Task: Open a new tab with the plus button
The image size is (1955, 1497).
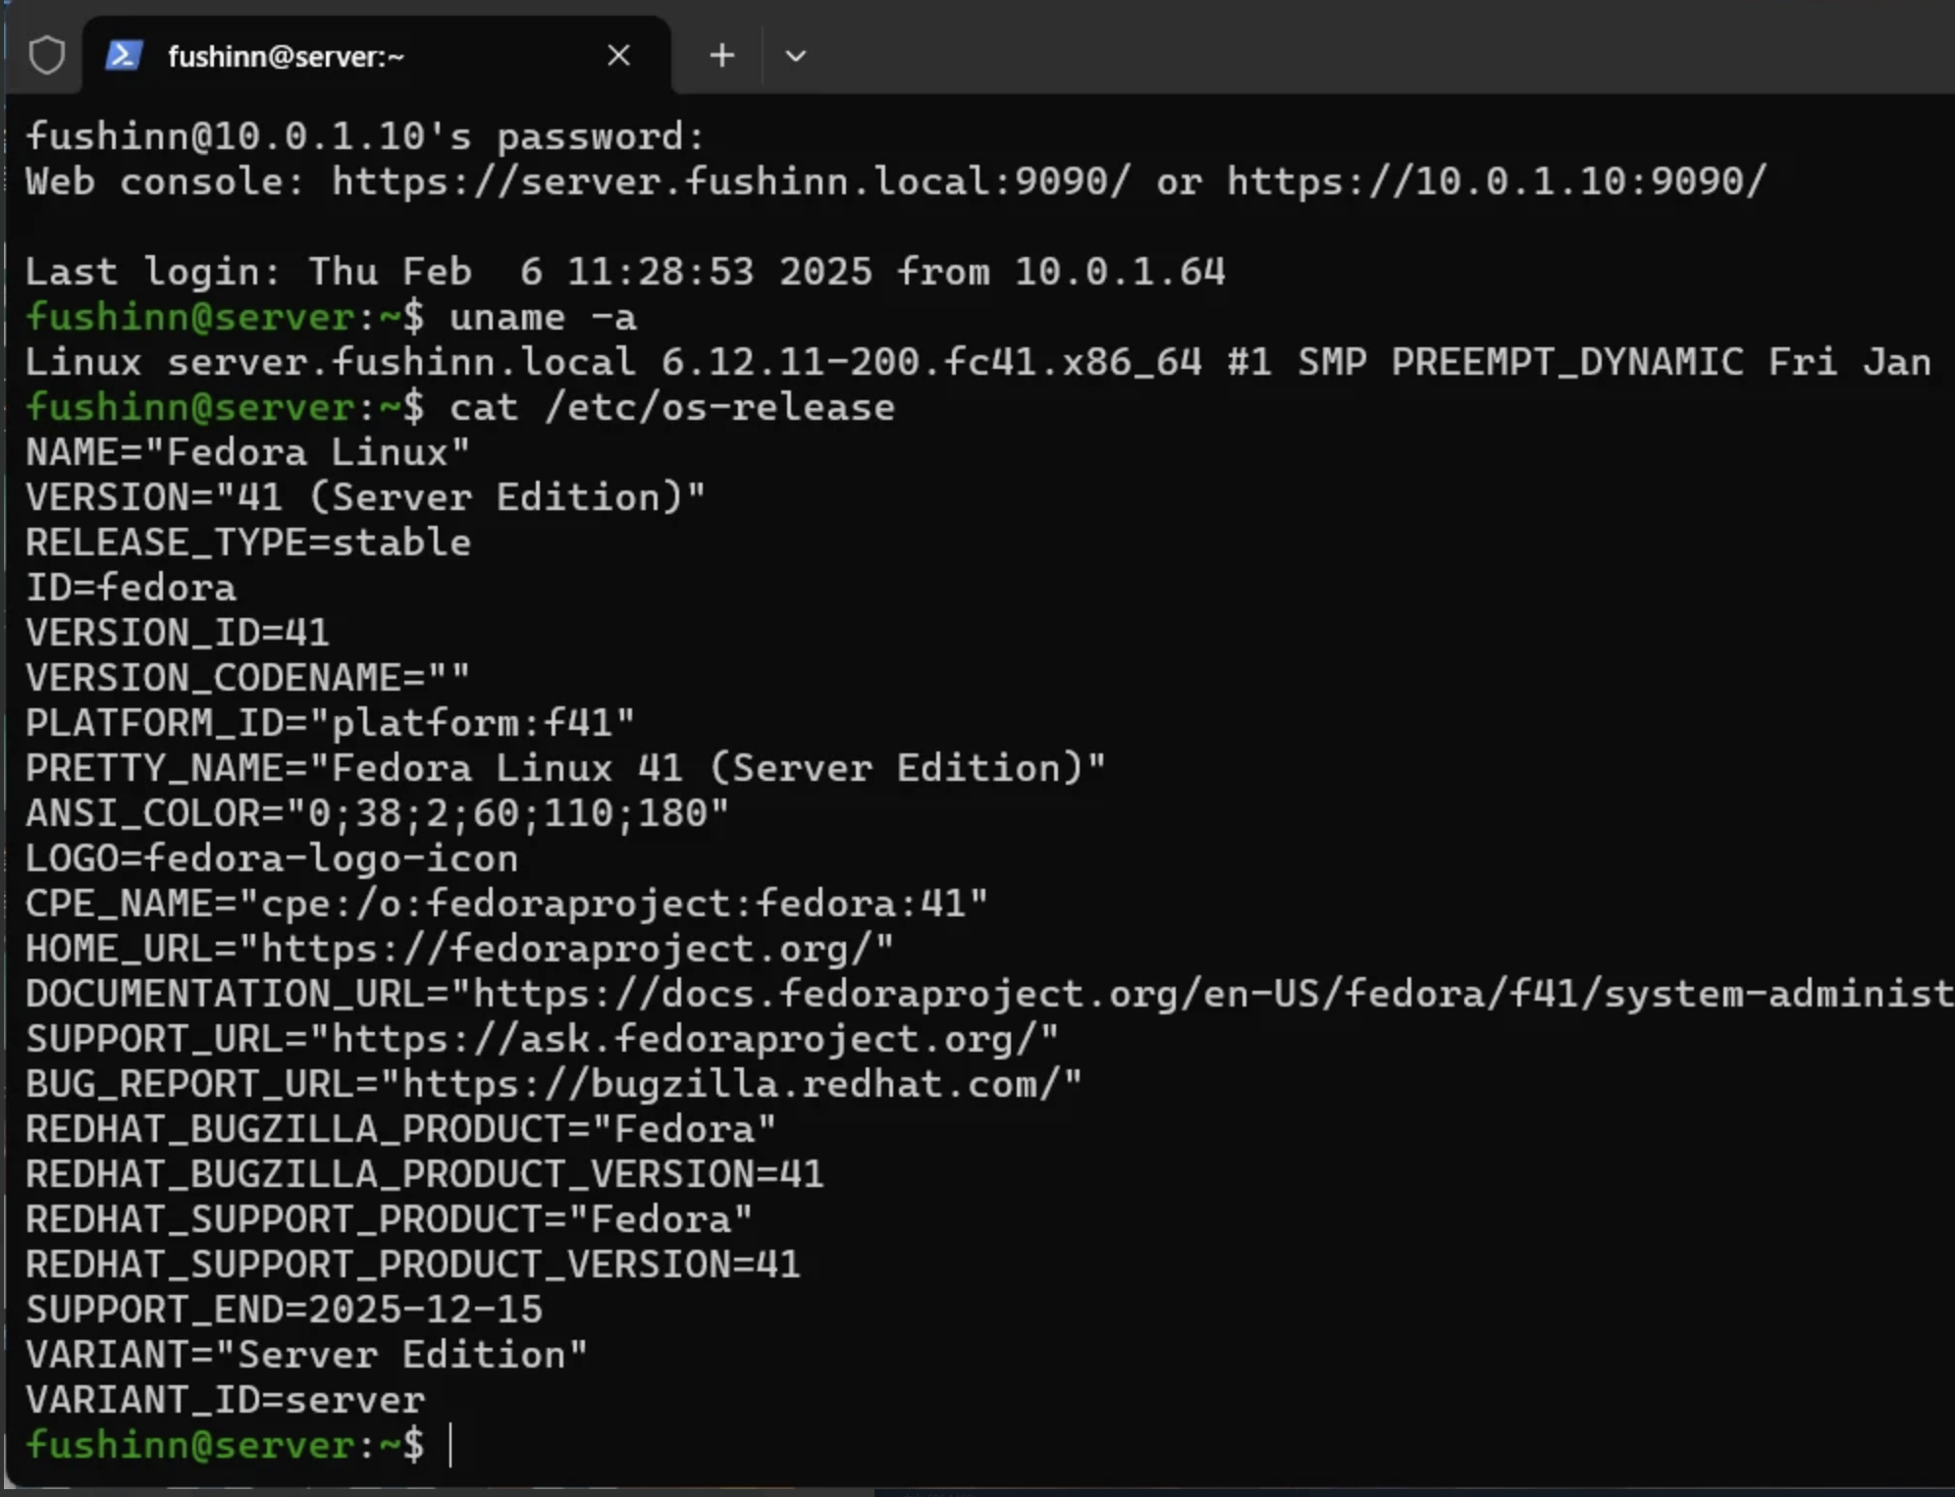Action: click(x=721, y=56)
